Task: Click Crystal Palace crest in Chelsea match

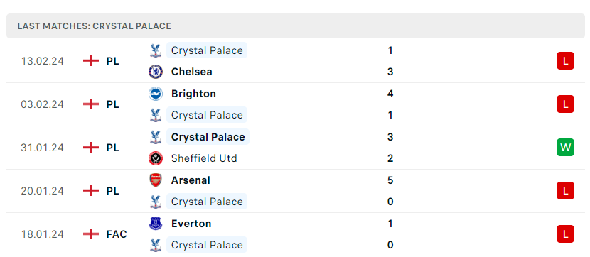Action: point(156,50)
